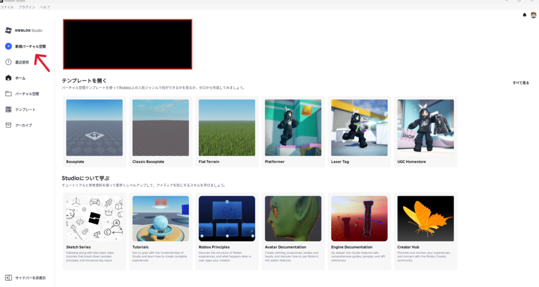The height and width of the screenshot is (287, 539).
Task: Click the home icon in sidebar
Action: [x=8, y=78]
